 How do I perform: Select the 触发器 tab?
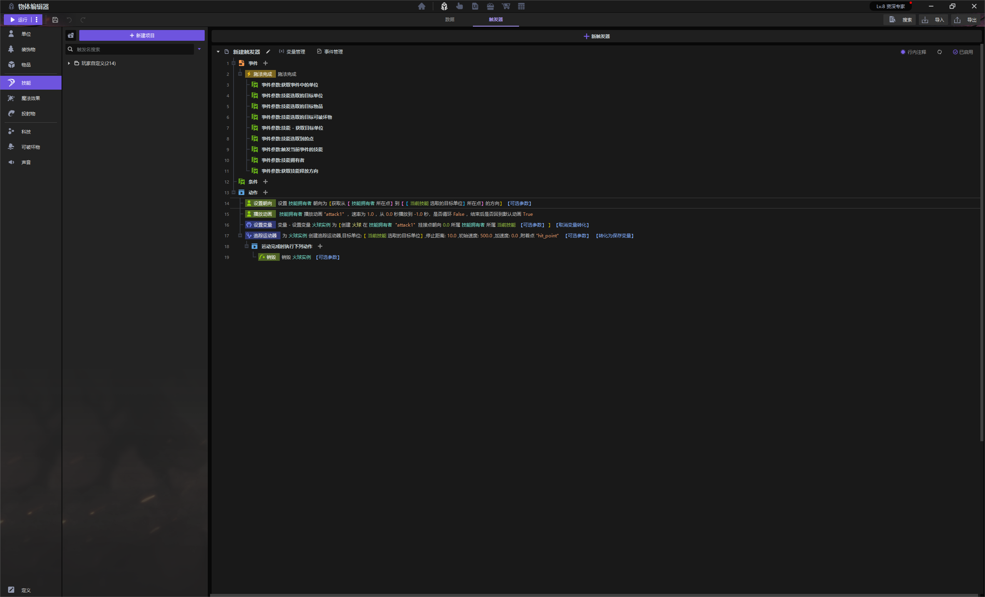coord(496,20)
